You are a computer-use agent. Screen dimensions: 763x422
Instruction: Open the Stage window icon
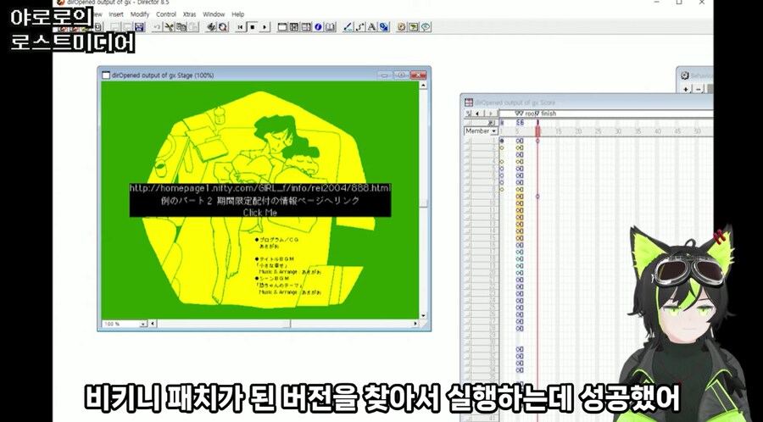(281, 27)
